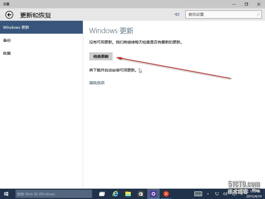
Task: Open Task View from the taskbar
Action: point(102,194)
